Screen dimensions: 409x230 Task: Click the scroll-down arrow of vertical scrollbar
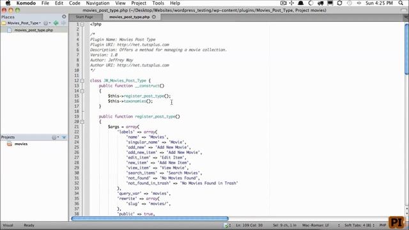(x=406, y=213)
